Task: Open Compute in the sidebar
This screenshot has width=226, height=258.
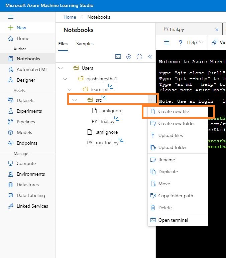Action: tap(22, 163)
